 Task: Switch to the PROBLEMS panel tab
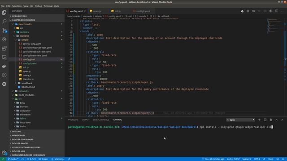point(73,120)
